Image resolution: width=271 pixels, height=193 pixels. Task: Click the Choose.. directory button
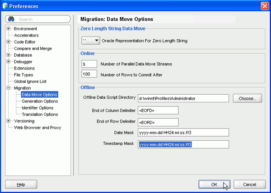(248, 98)
